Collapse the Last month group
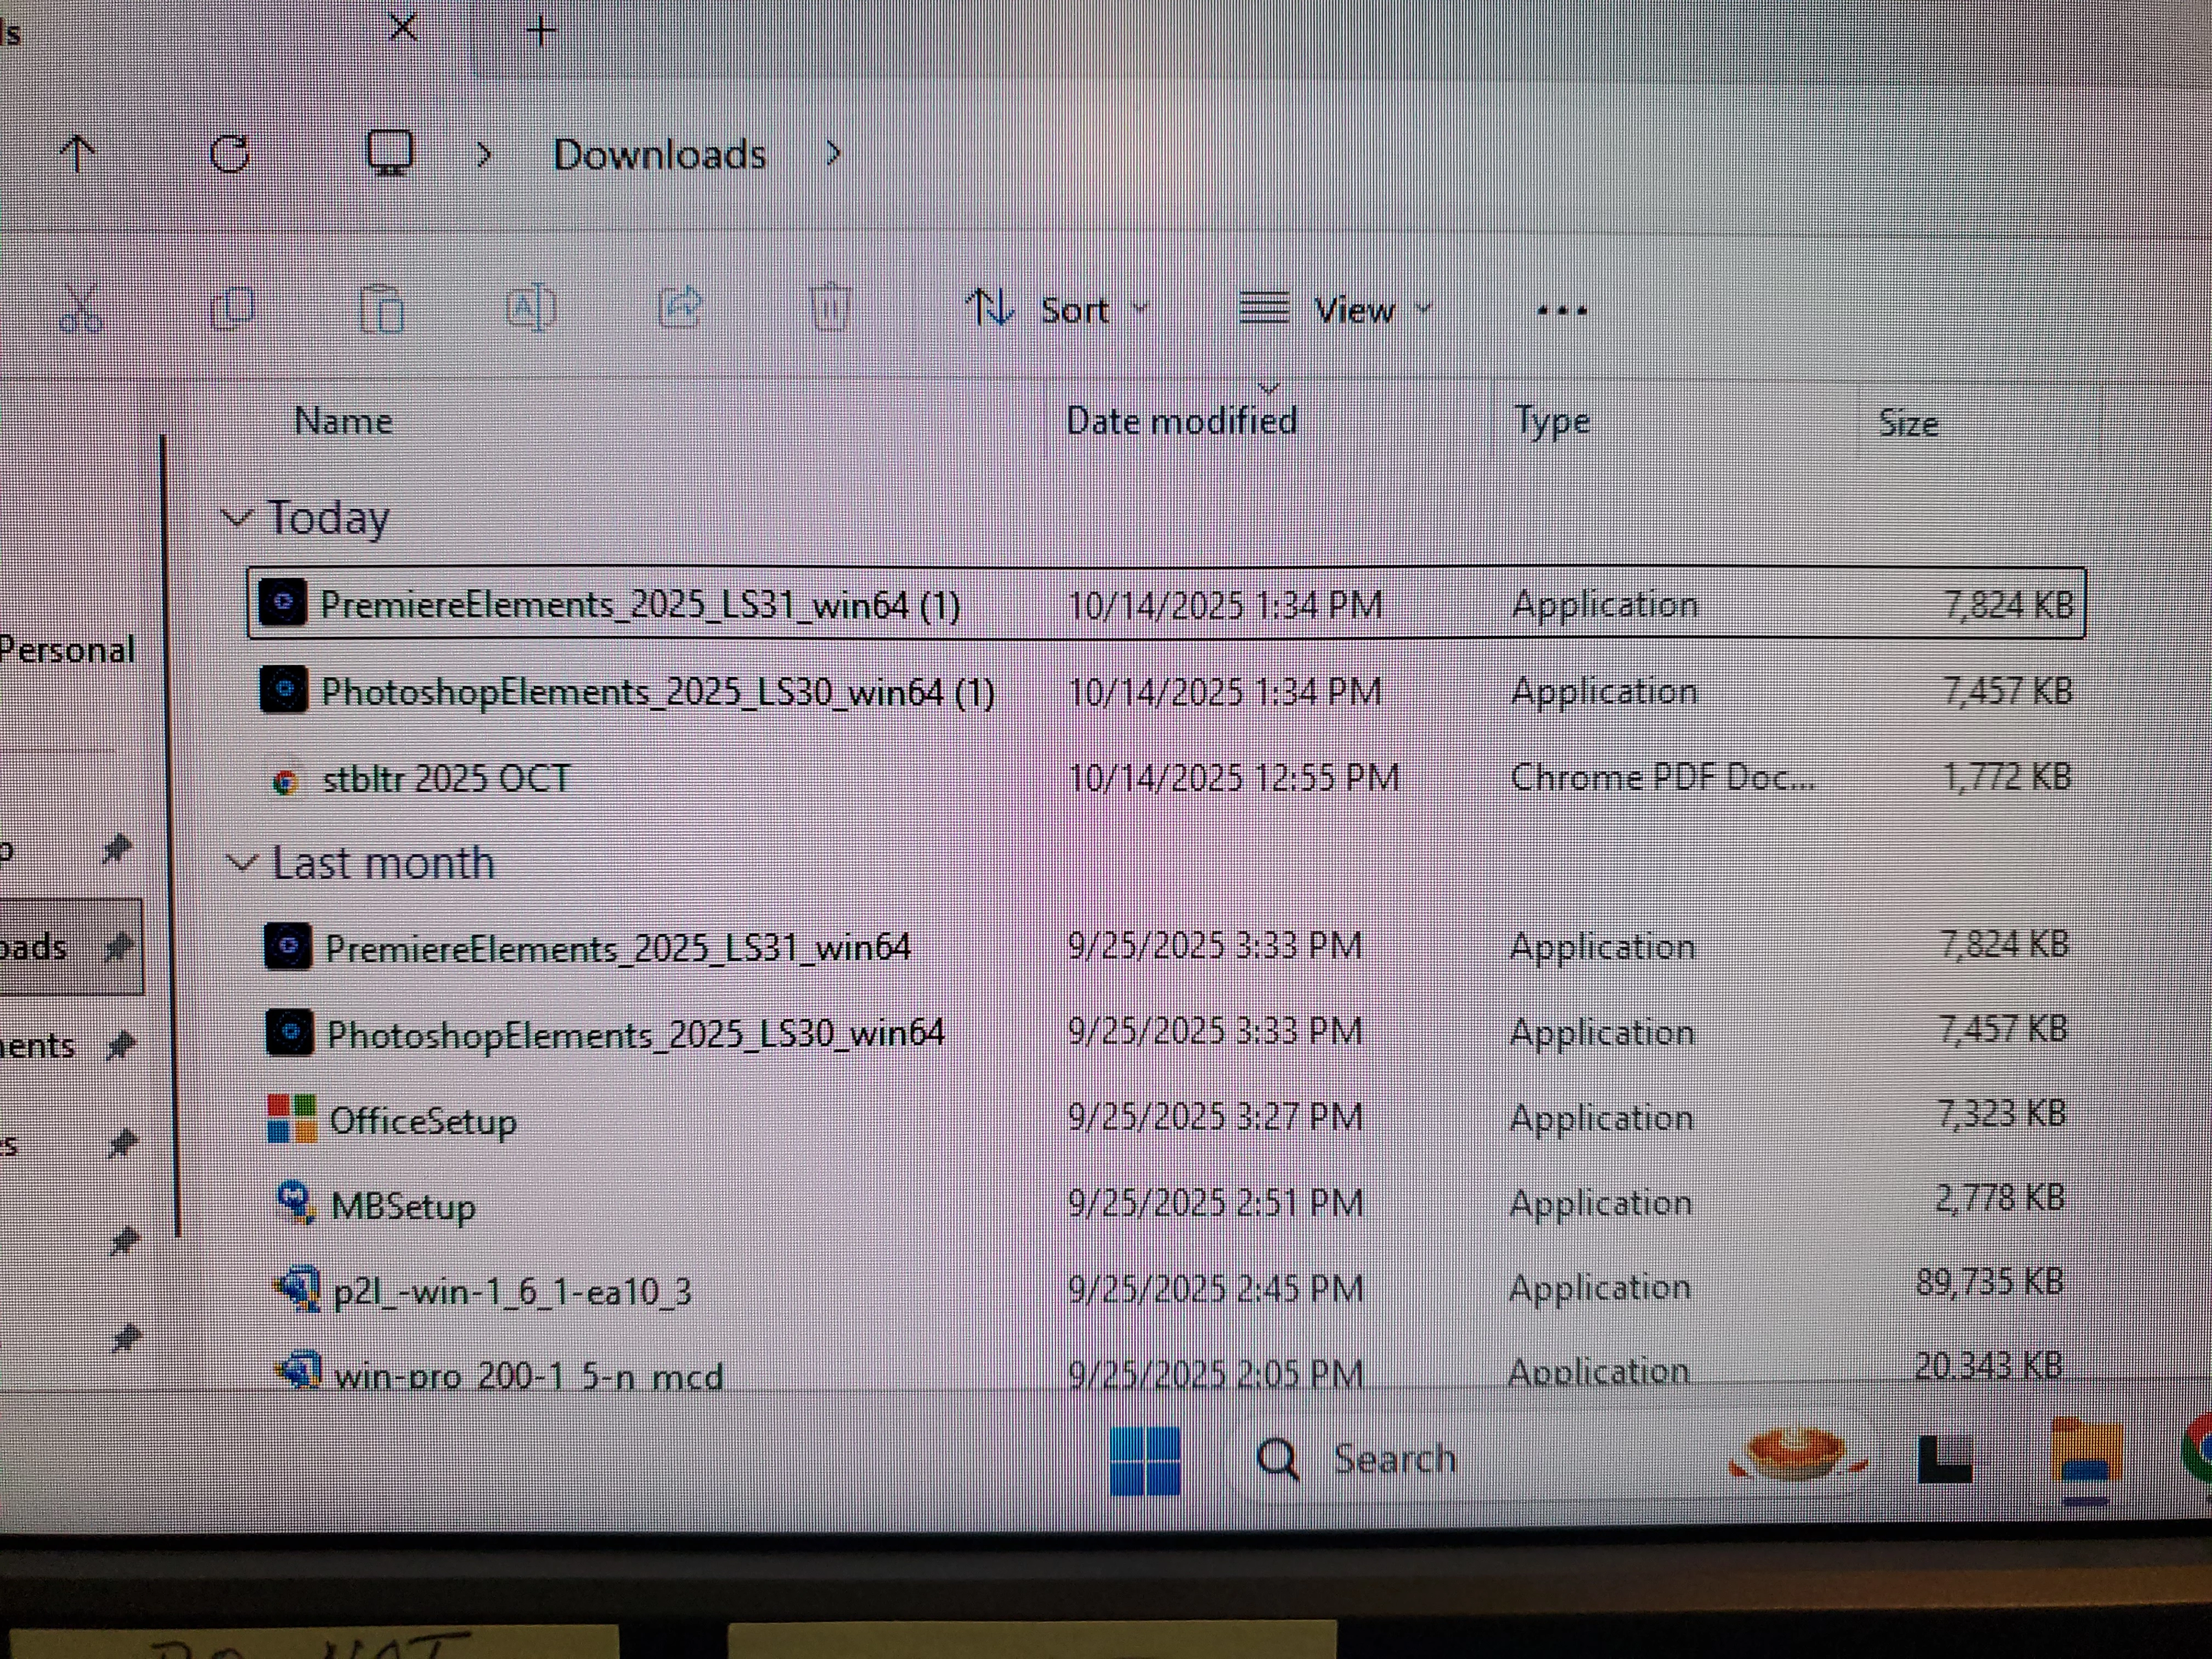 243,863
